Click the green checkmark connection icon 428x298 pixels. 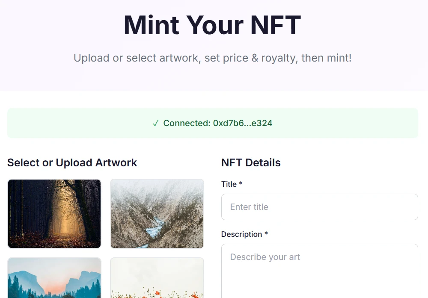tap(156, 124)
